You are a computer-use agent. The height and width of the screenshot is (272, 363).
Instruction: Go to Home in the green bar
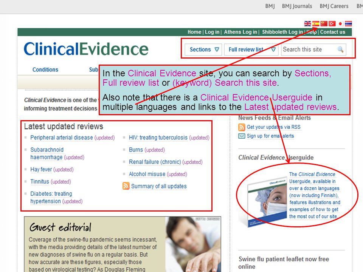[194, 32]
